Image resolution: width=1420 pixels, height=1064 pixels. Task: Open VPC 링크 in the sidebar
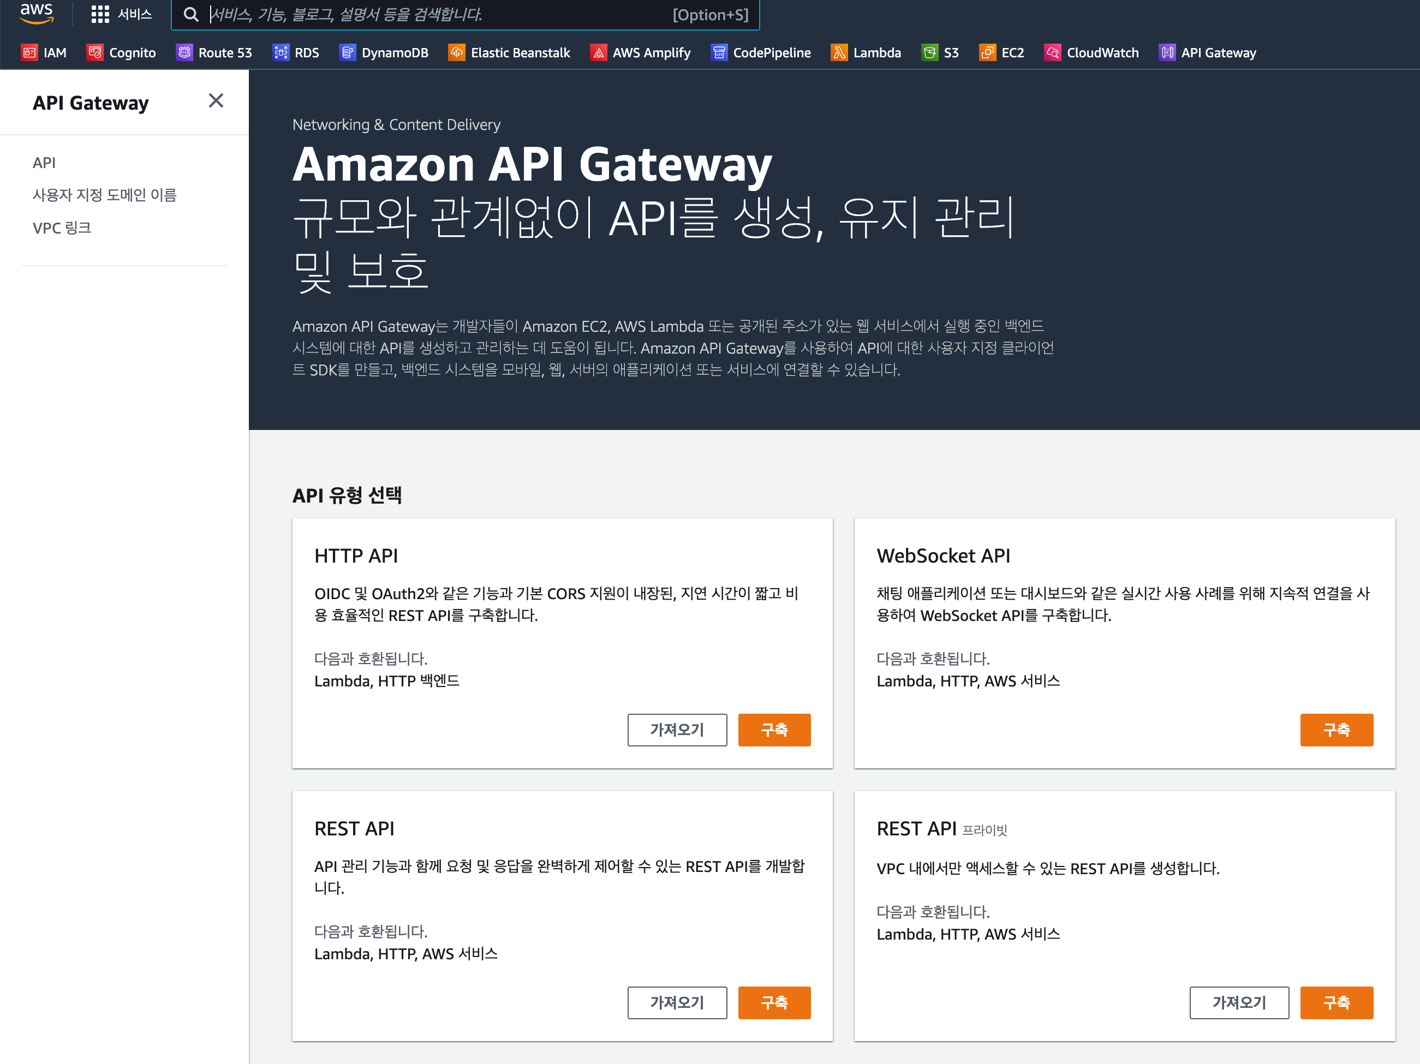pyautogui.click(x=62, y=228)
